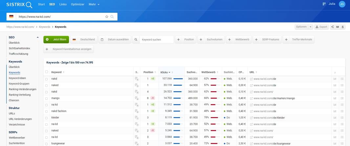Viewport: 350px width, 146px height.
Task: Open Keyword-Ideen in the sidebar
Action: tap(17, 78)
